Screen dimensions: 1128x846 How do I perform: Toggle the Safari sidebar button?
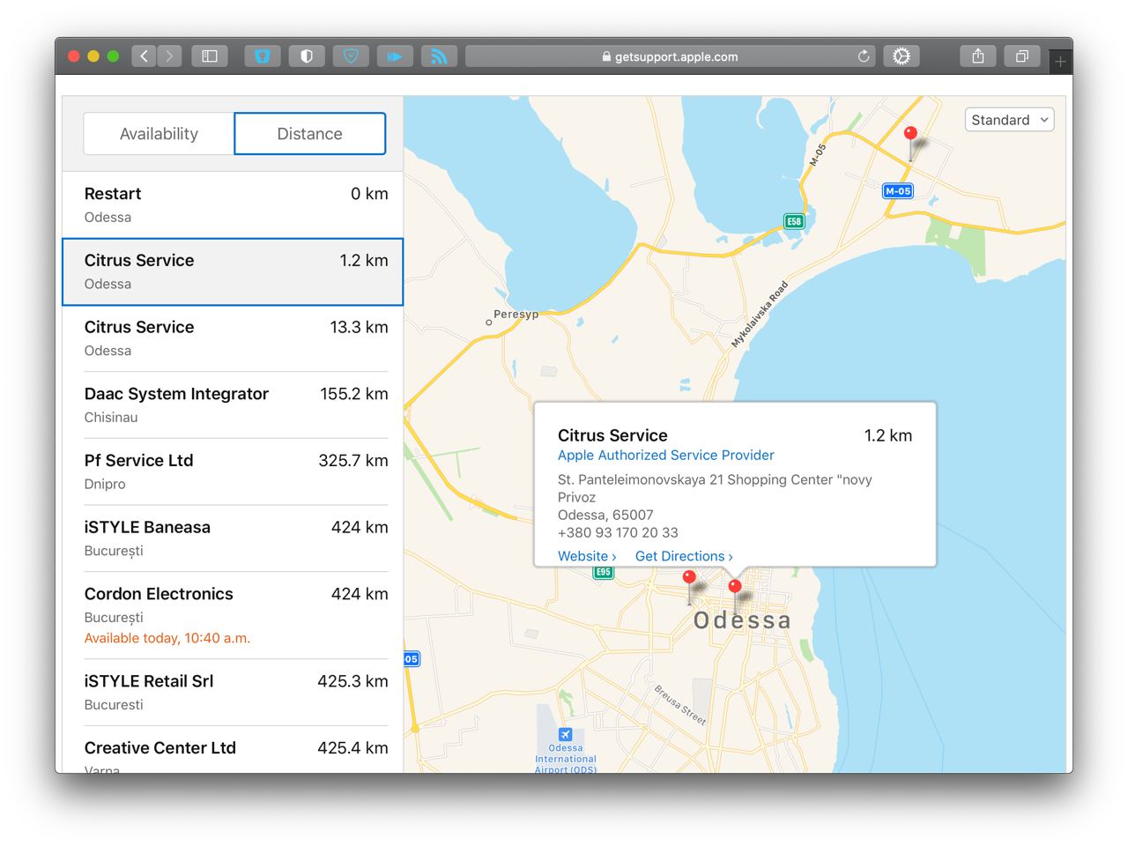click(x=210, y=56)
